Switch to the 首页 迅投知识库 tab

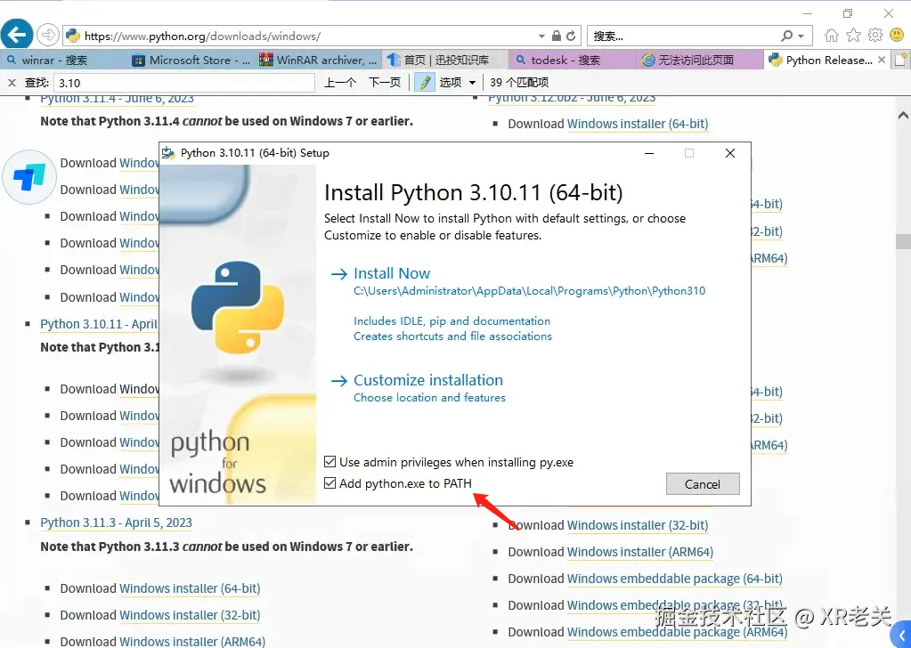click(445, 60)
